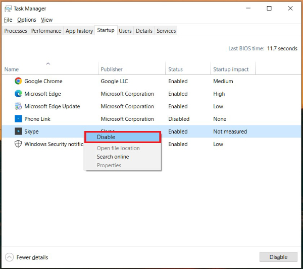Screen dimensions: 303x269
Task: Open the Options menu
Action: (x=26, y=20)
